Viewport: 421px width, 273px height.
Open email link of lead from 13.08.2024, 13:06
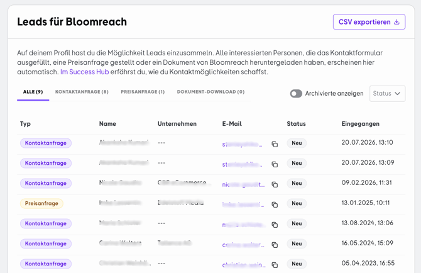pos(243,225)
